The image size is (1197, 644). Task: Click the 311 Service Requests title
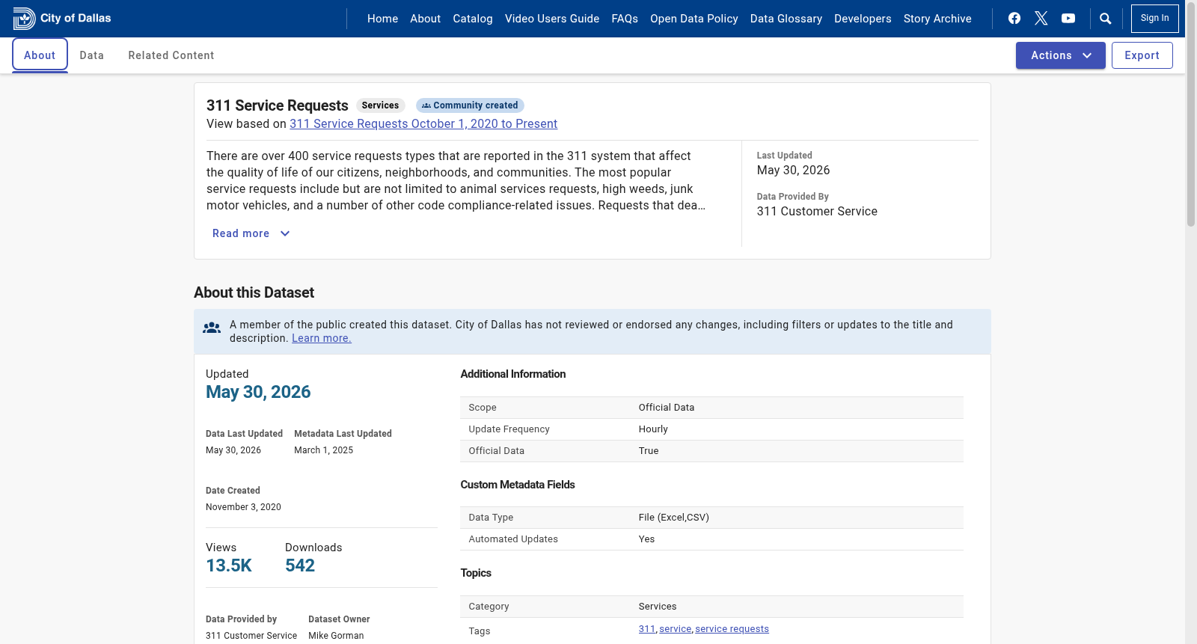tap(278, 105)
